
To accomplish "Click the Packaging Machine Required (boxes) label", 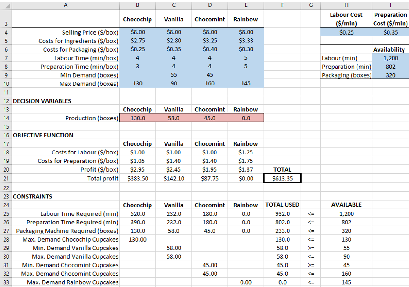I will pyautogui.click(x=67, y=231).
